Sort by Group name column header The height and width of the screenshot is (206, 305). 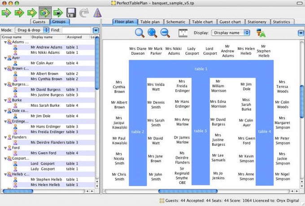(x=16, y=37)
